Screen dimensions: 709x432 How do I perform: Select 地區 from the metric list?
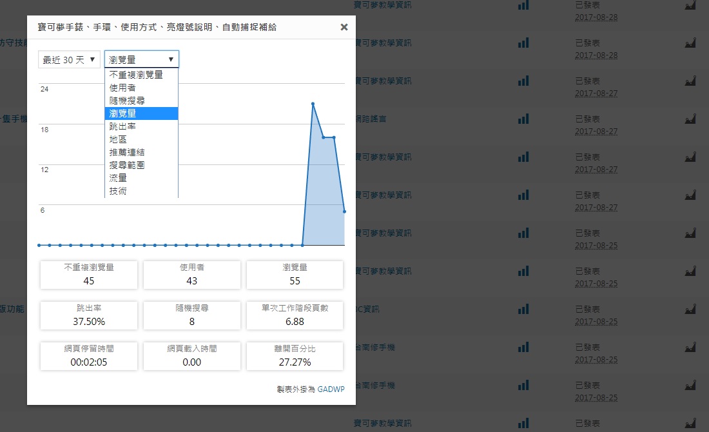(x=118, y=139)
